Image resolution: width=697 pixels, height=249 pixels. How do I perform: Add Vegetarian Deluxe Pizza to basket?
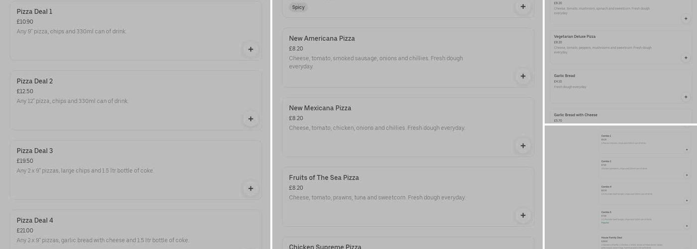[686, 58]
